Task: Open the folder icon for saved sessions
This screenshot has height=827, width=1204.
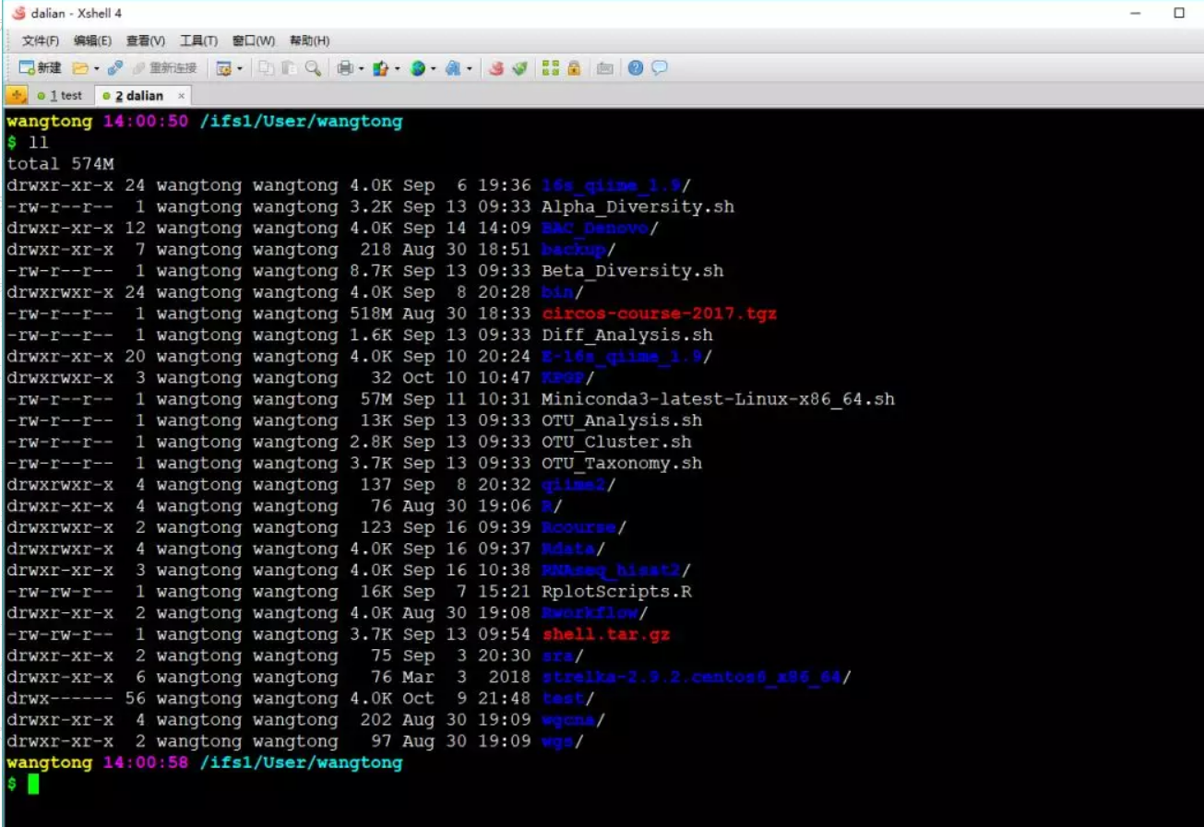Action: click(80, 68)
